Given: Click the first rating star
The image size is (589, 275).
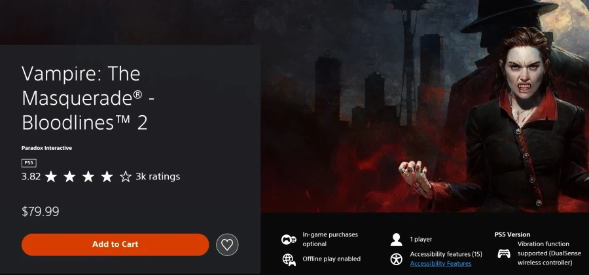Looking at the screenshot, I should [50, 177].
